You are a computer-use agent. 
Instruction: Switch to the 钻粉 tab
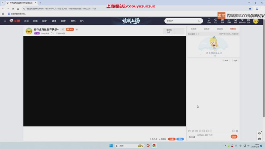[233, 29]
